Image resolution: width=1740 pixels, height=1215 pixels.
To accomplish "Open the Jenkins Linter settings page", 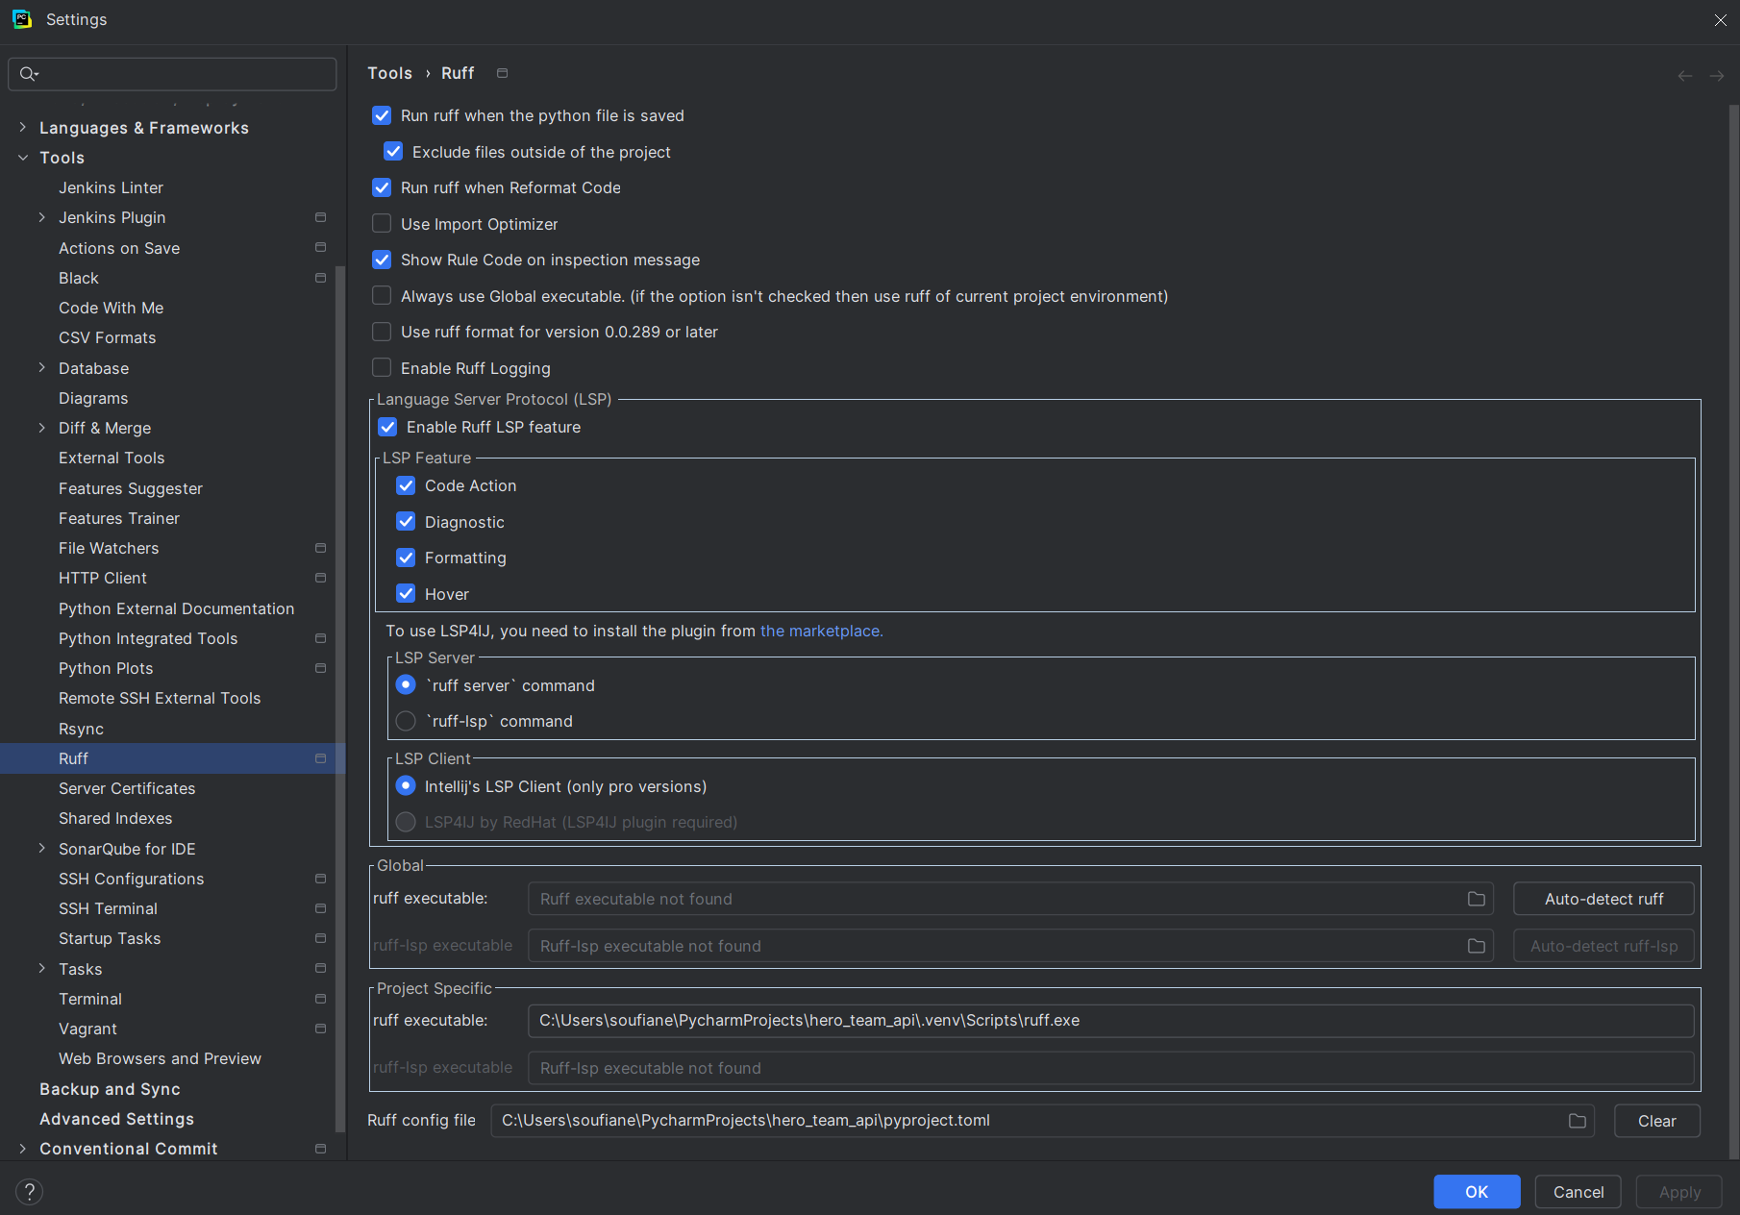I will tap(111, 187).
